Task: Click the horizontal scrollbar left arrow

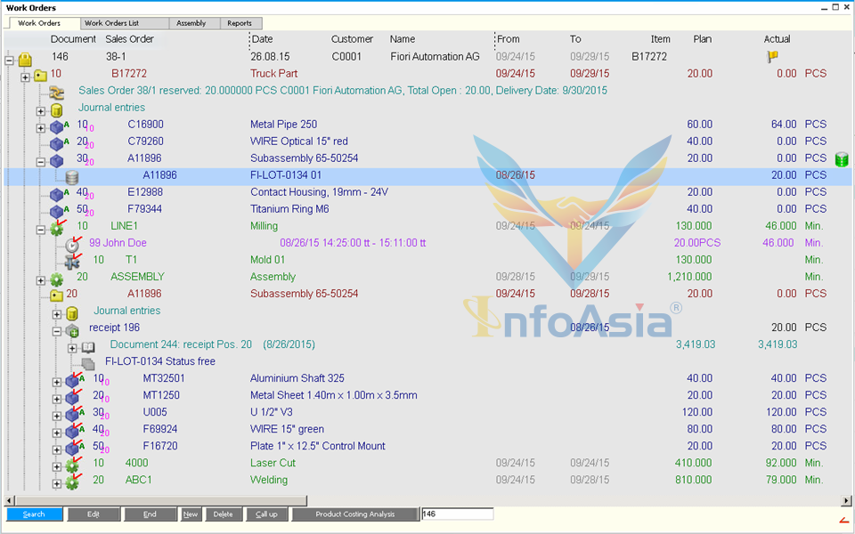Action: click(9, 500)
